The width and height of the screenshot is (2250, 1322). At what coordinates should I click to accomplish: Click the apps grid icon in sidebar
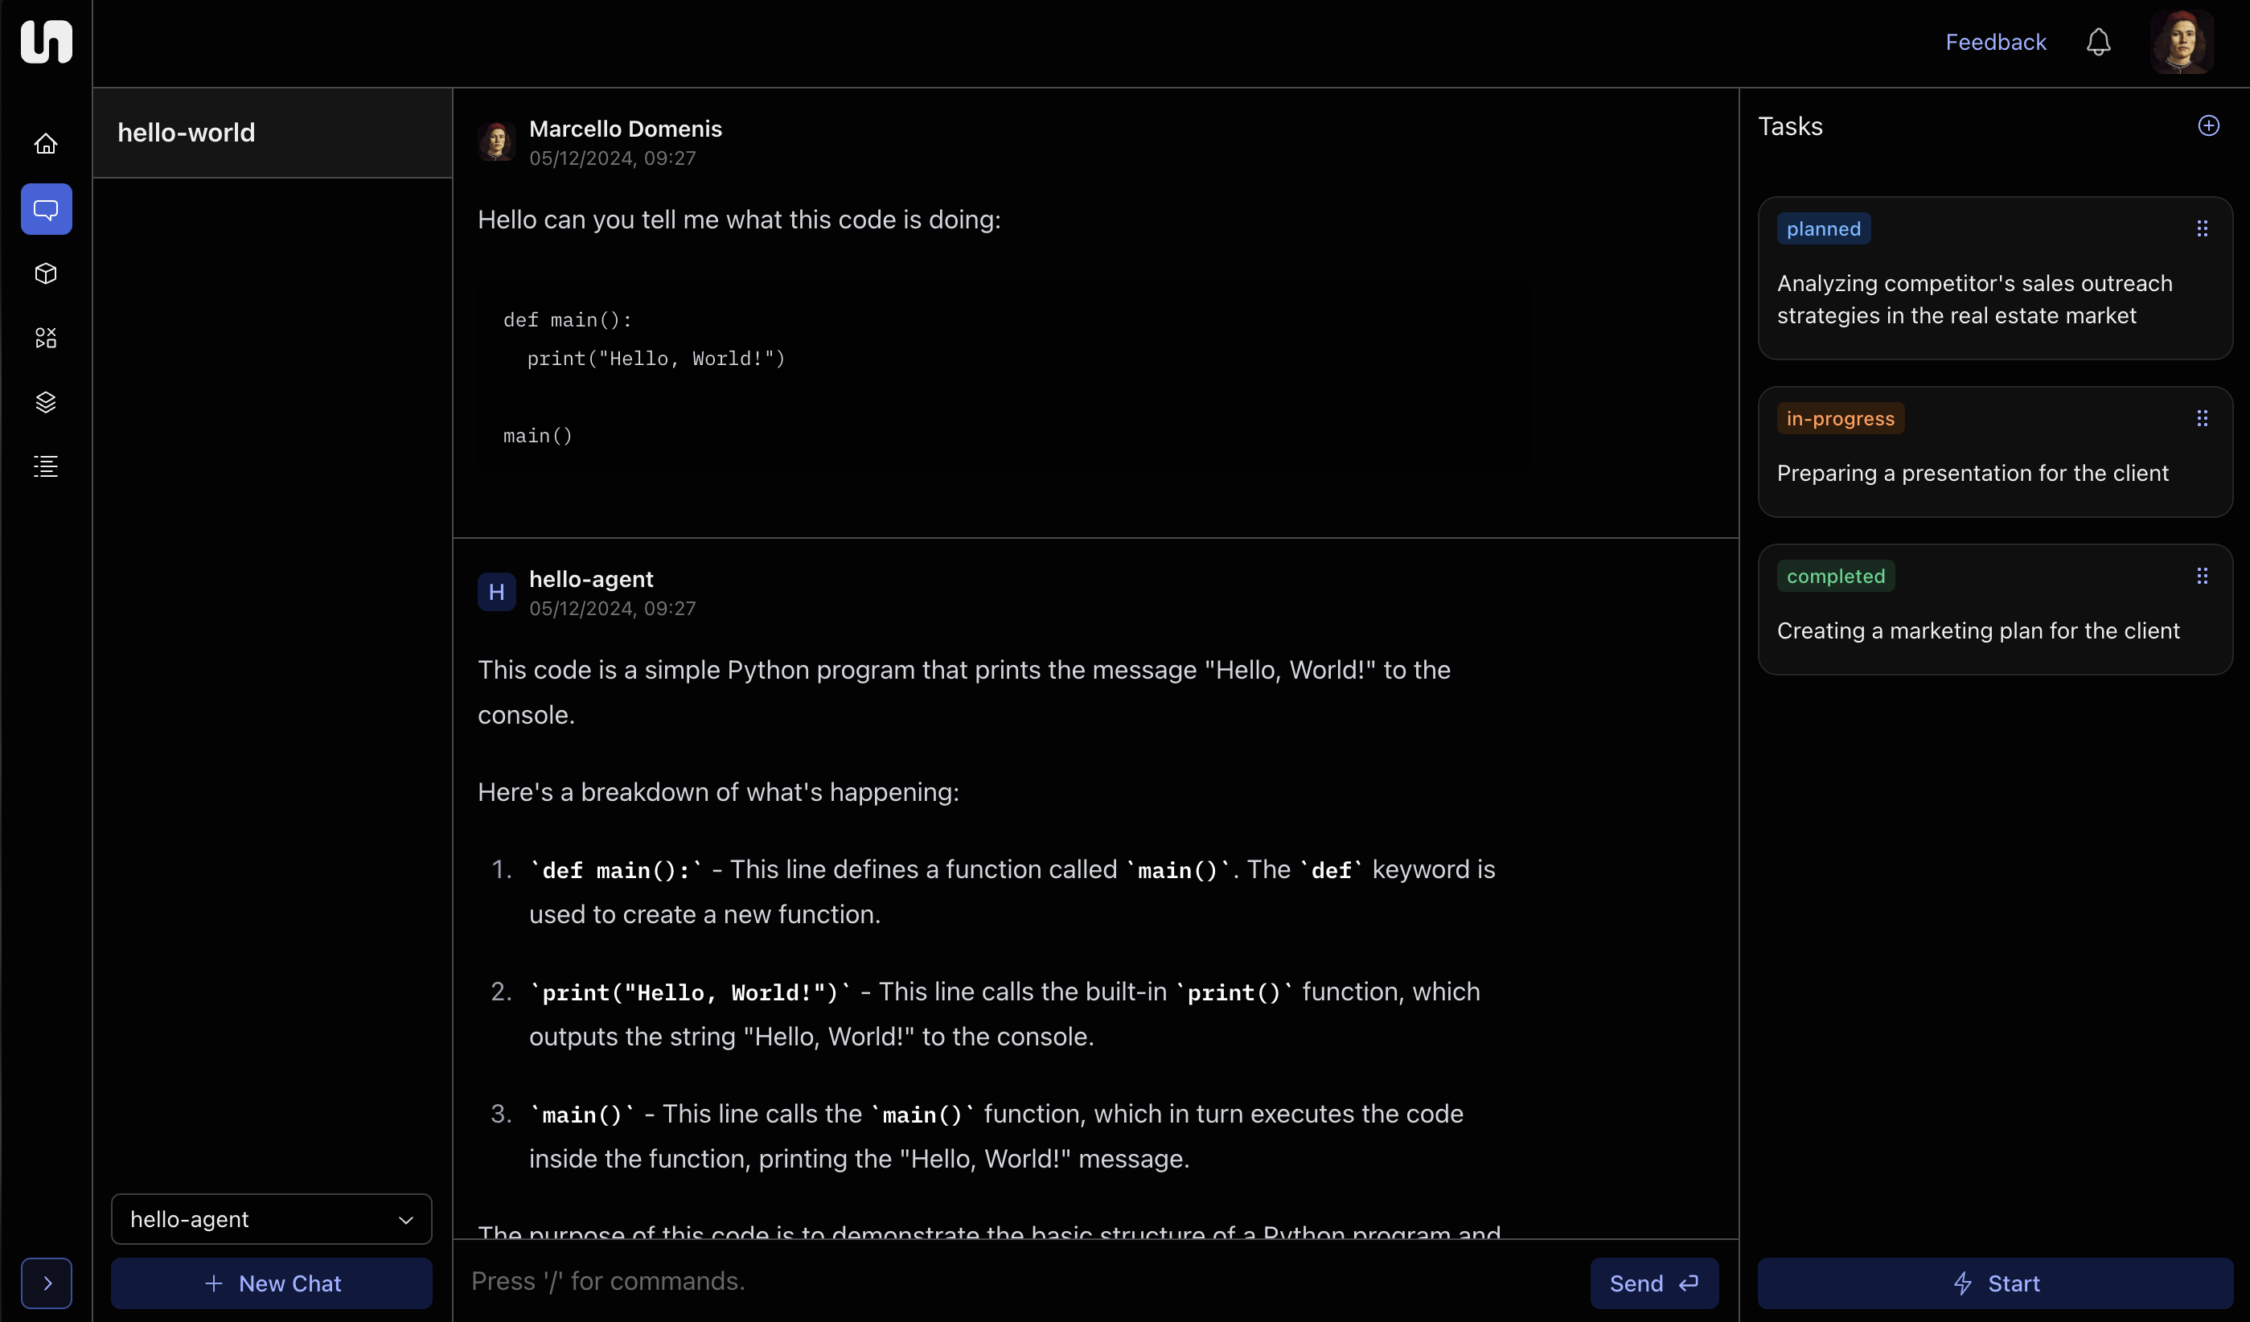coord(46,338)
